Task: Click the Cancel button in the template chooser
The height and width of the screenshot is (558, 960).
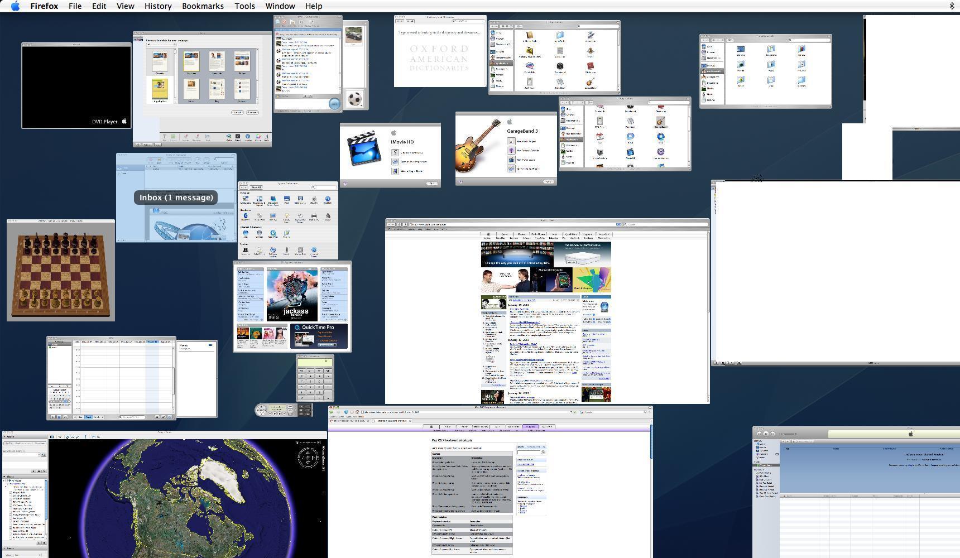Action: coord(237,112)
